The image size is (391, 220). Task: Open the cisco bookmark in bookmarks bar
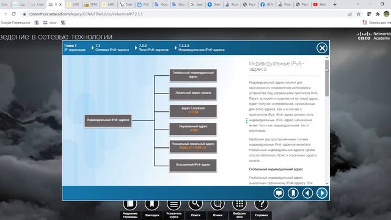coord(50,23)
